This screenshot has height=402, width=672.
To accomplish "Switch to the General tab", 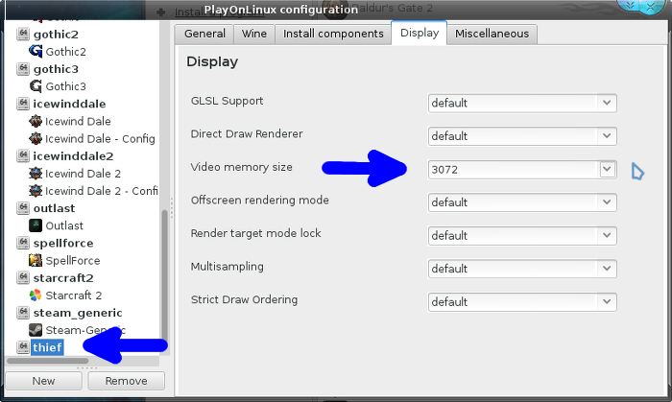I will pyautogui.click(x=204, y=34).
